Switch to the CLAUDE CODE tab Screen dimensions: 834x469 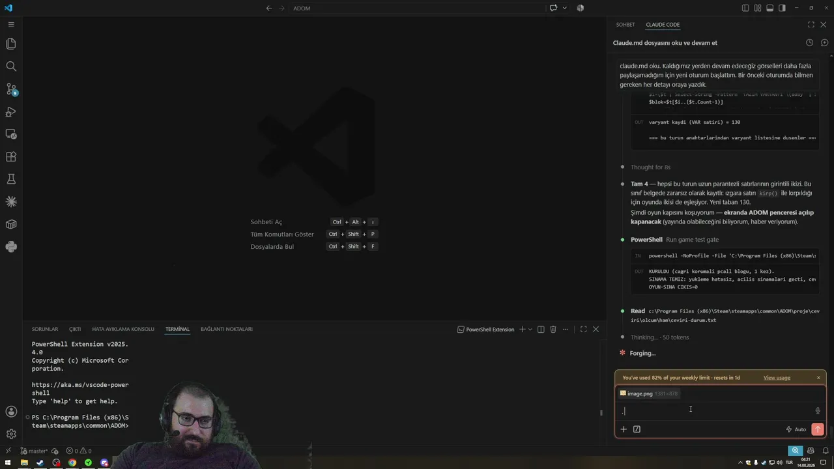pos(663,25)
